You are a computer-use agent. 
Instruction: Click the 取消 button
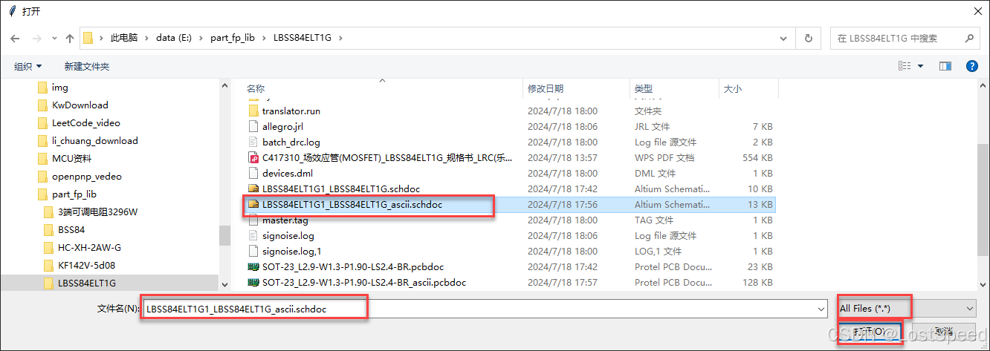point(944,331)
